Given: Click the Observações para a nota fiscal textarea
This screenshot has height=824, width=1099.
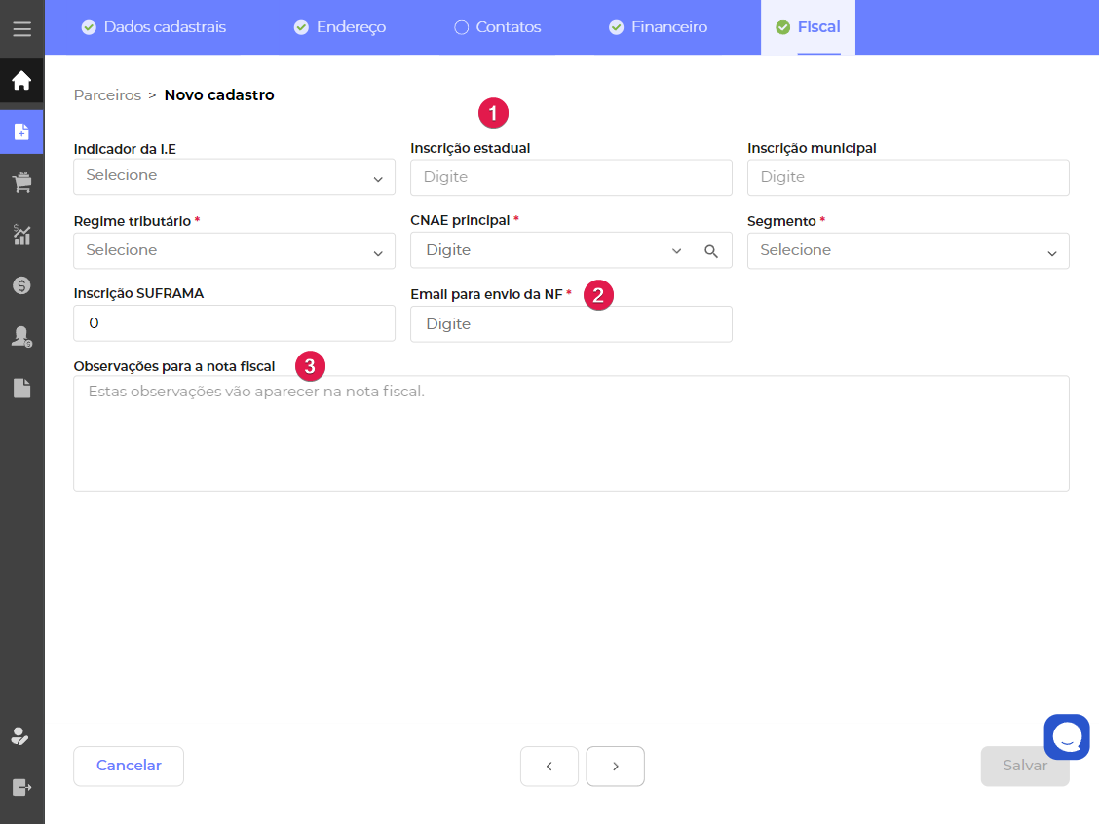Looking at the screenshot, I should click(571, 433).
